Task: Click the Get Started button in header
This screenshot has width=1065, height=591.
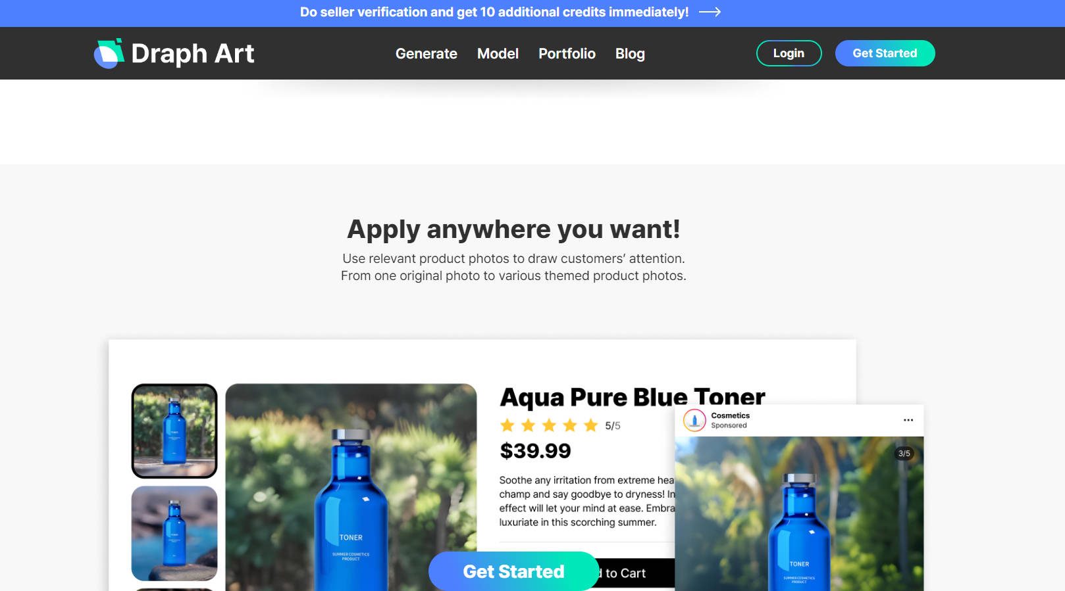Action: (885, 53)
